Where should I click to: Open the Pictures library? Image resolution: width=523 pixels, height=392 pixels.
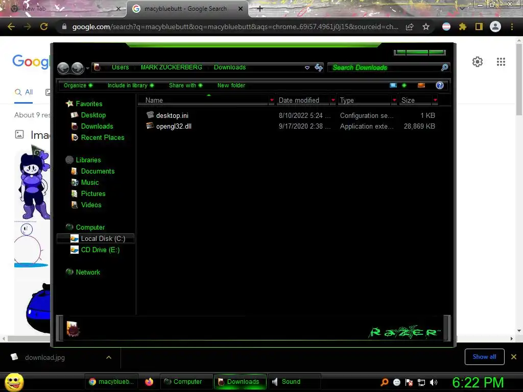tap(93, 193)
